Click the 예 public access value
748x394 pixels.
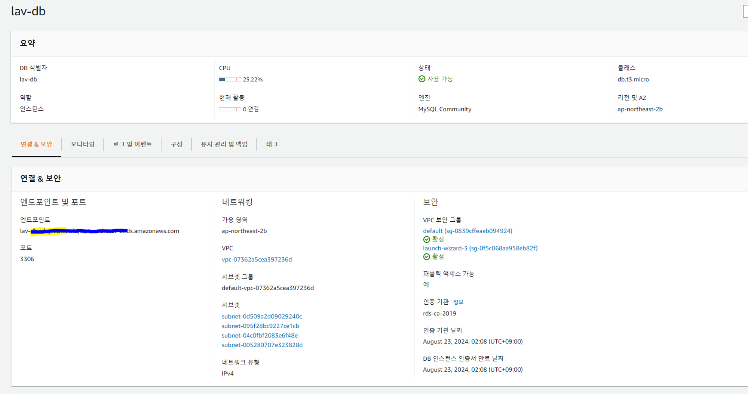426,285
